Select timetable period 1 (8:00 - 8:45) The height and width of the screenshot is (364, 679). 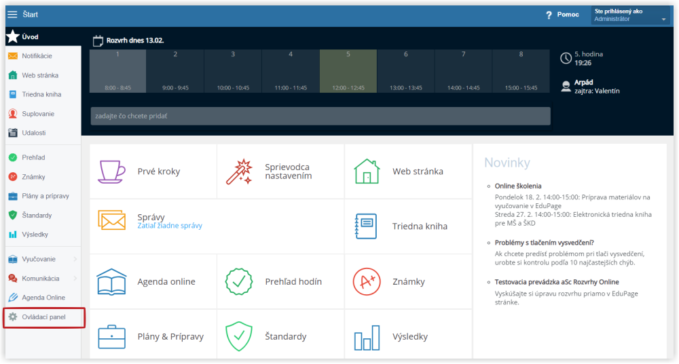117,71
